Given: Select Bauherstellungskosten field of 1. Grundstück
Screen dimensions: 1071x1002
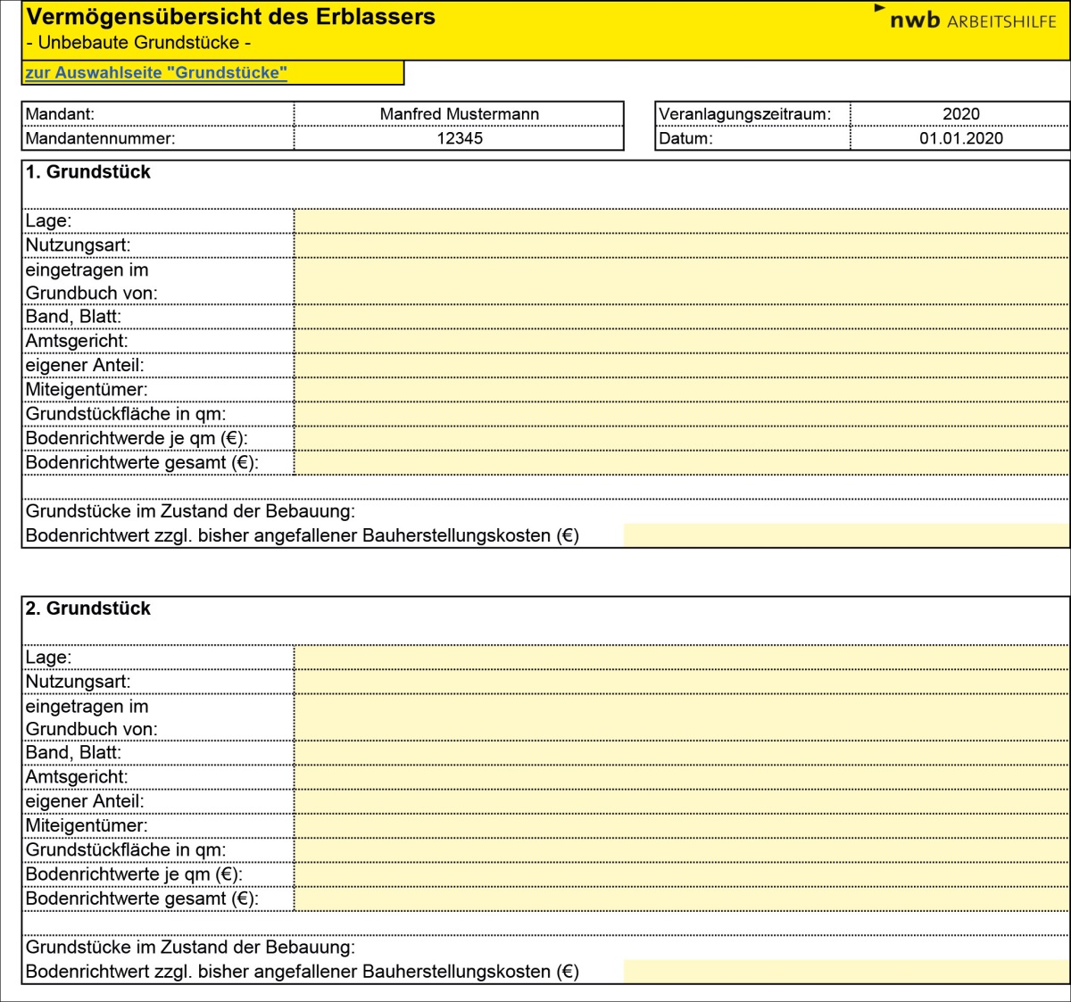Looking at the screenshot, I should [845, 535].
